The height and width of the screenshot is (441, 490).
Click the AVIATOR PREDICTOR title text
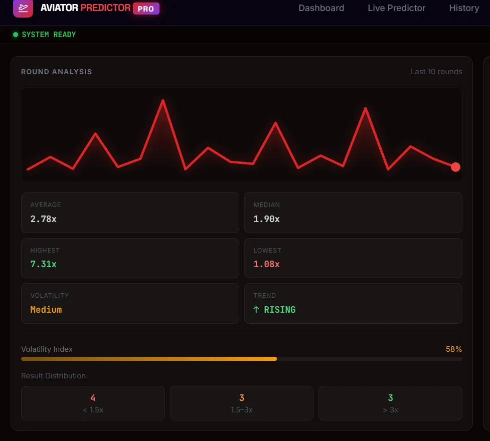tap(85, 8)
